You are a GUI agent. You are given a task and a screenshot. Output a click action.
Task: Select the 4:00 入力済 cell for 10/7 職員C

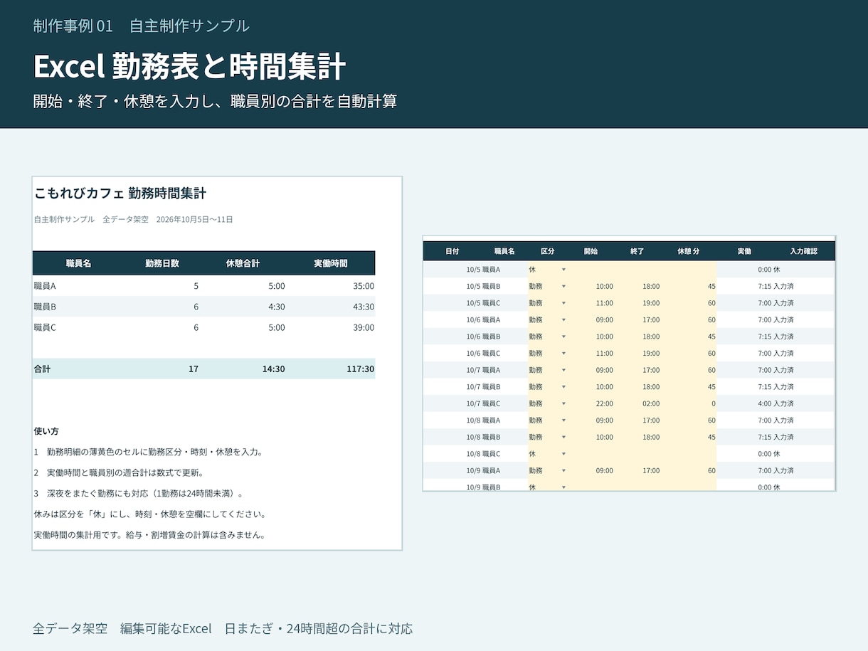pos(776,403)
